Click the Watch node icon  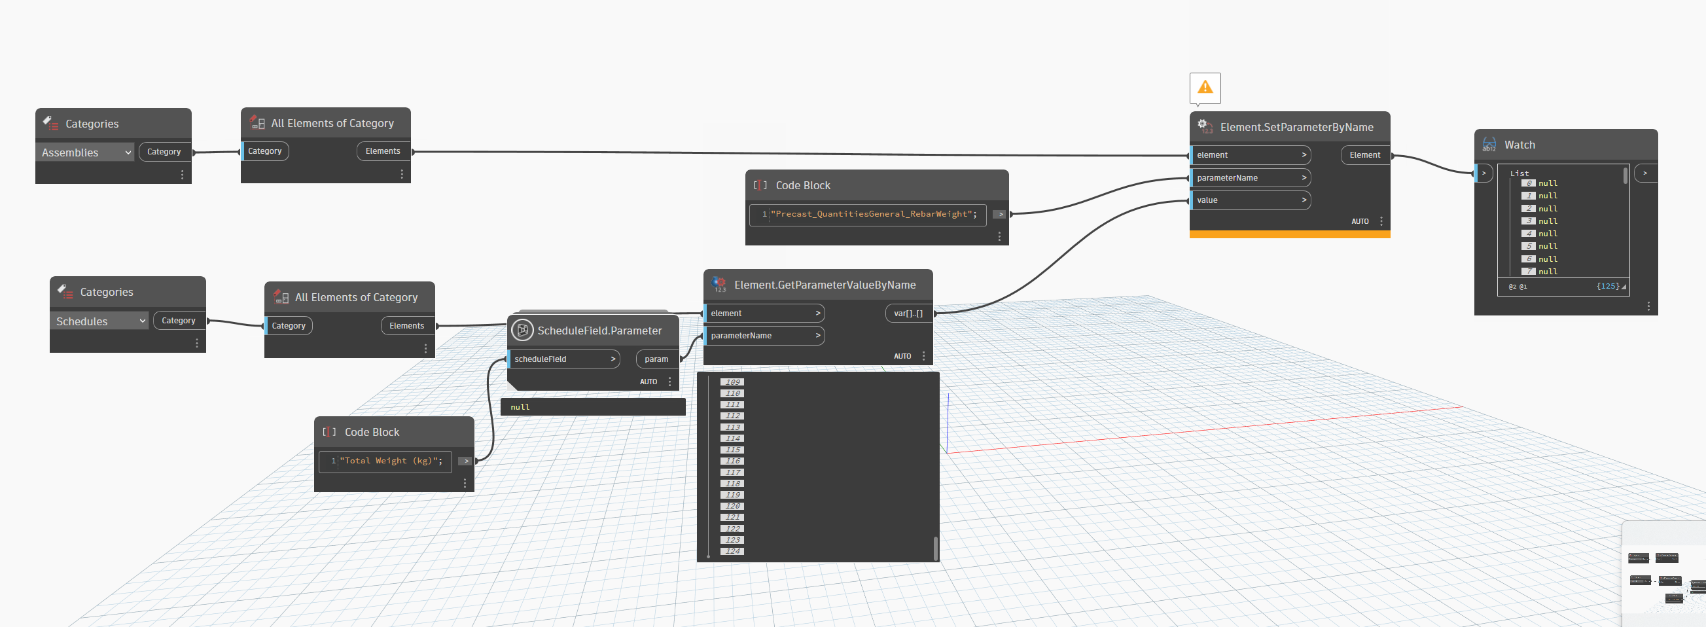click(1490, 145)
